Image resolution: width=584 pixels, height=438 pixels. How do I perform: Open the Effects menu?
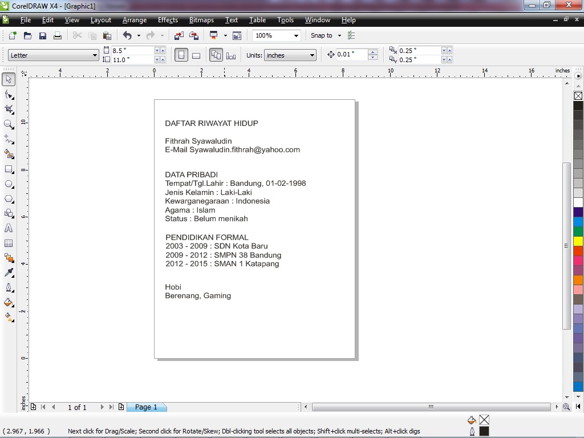[168, 20]
